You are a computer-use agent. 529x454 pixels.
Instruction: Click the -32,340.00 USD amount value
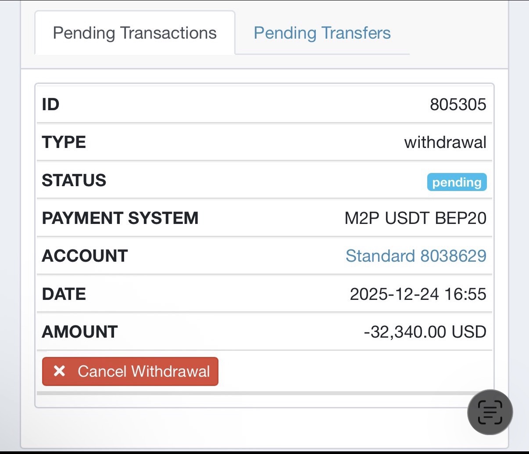tap(425, 332)
